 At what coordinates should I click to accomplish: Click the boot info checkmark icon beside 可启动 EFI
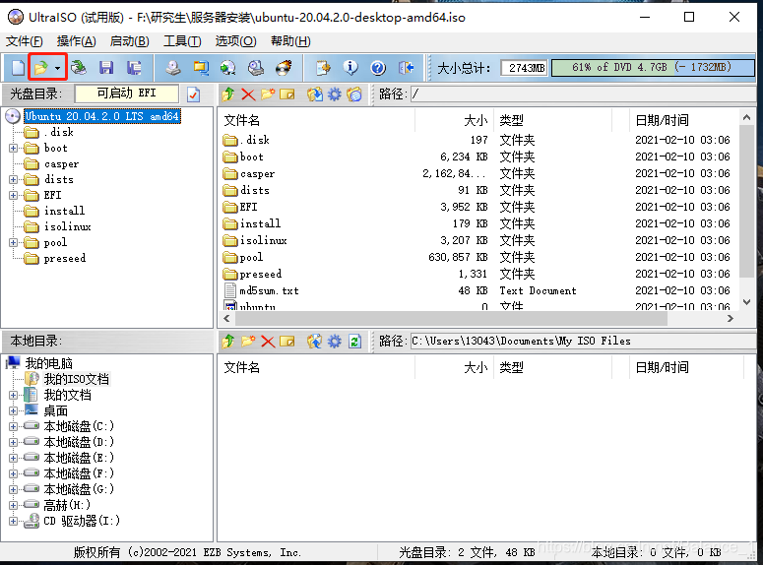point(193,94)
